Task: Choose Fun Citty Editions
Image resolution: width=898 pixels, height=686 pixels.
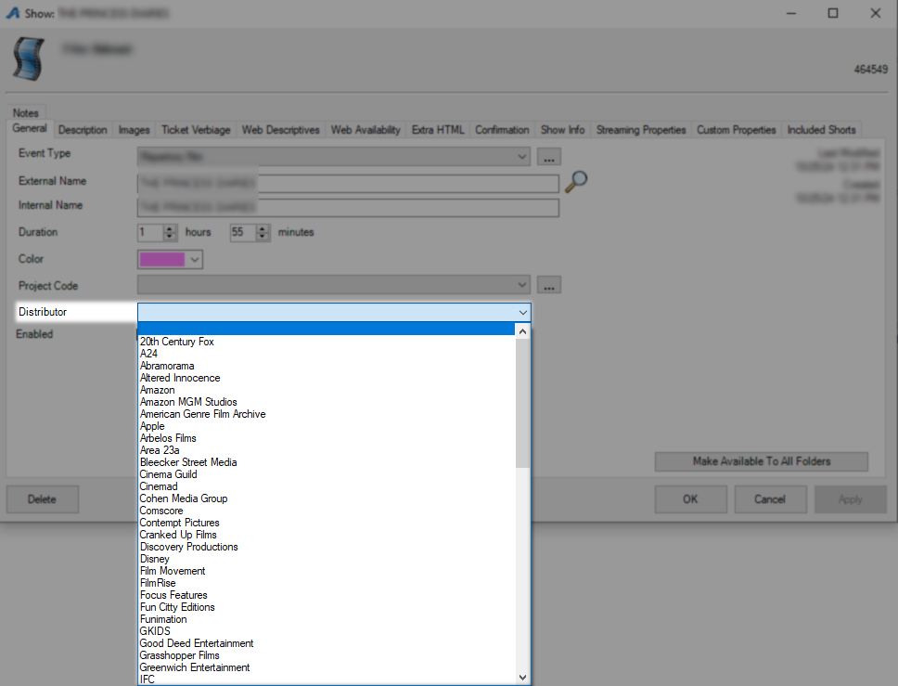Action: (x=327, y=607)
